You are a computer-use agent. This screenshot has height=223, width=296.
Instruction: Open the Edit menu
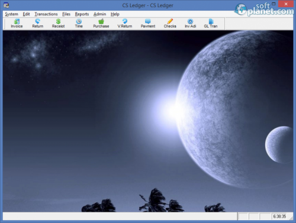point(26,14)
